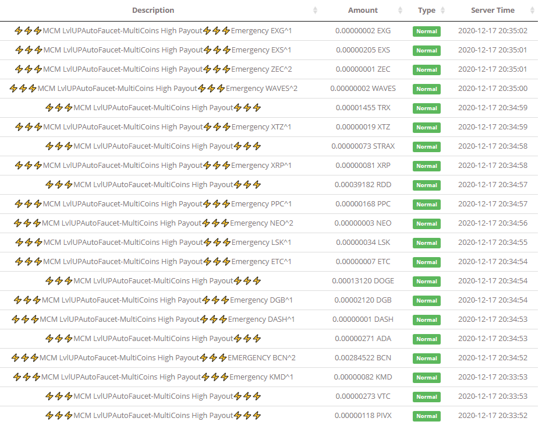This screenshot has width=542, height=425.
Task: Click amount '0.00000118 PIVX'
Action: pos(363,416)
